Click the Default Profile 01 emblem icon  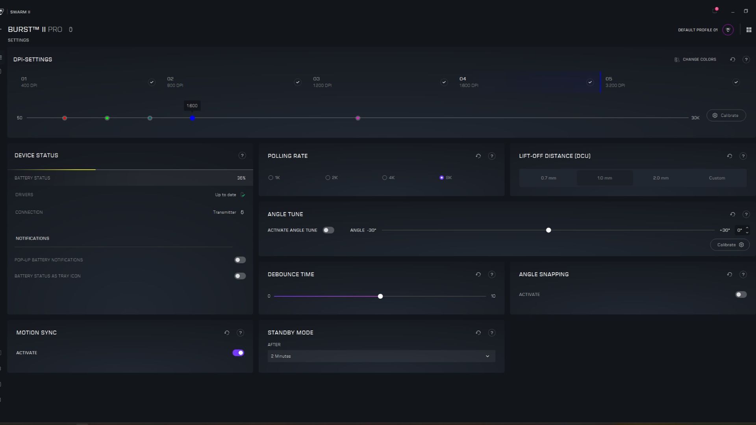728,30
